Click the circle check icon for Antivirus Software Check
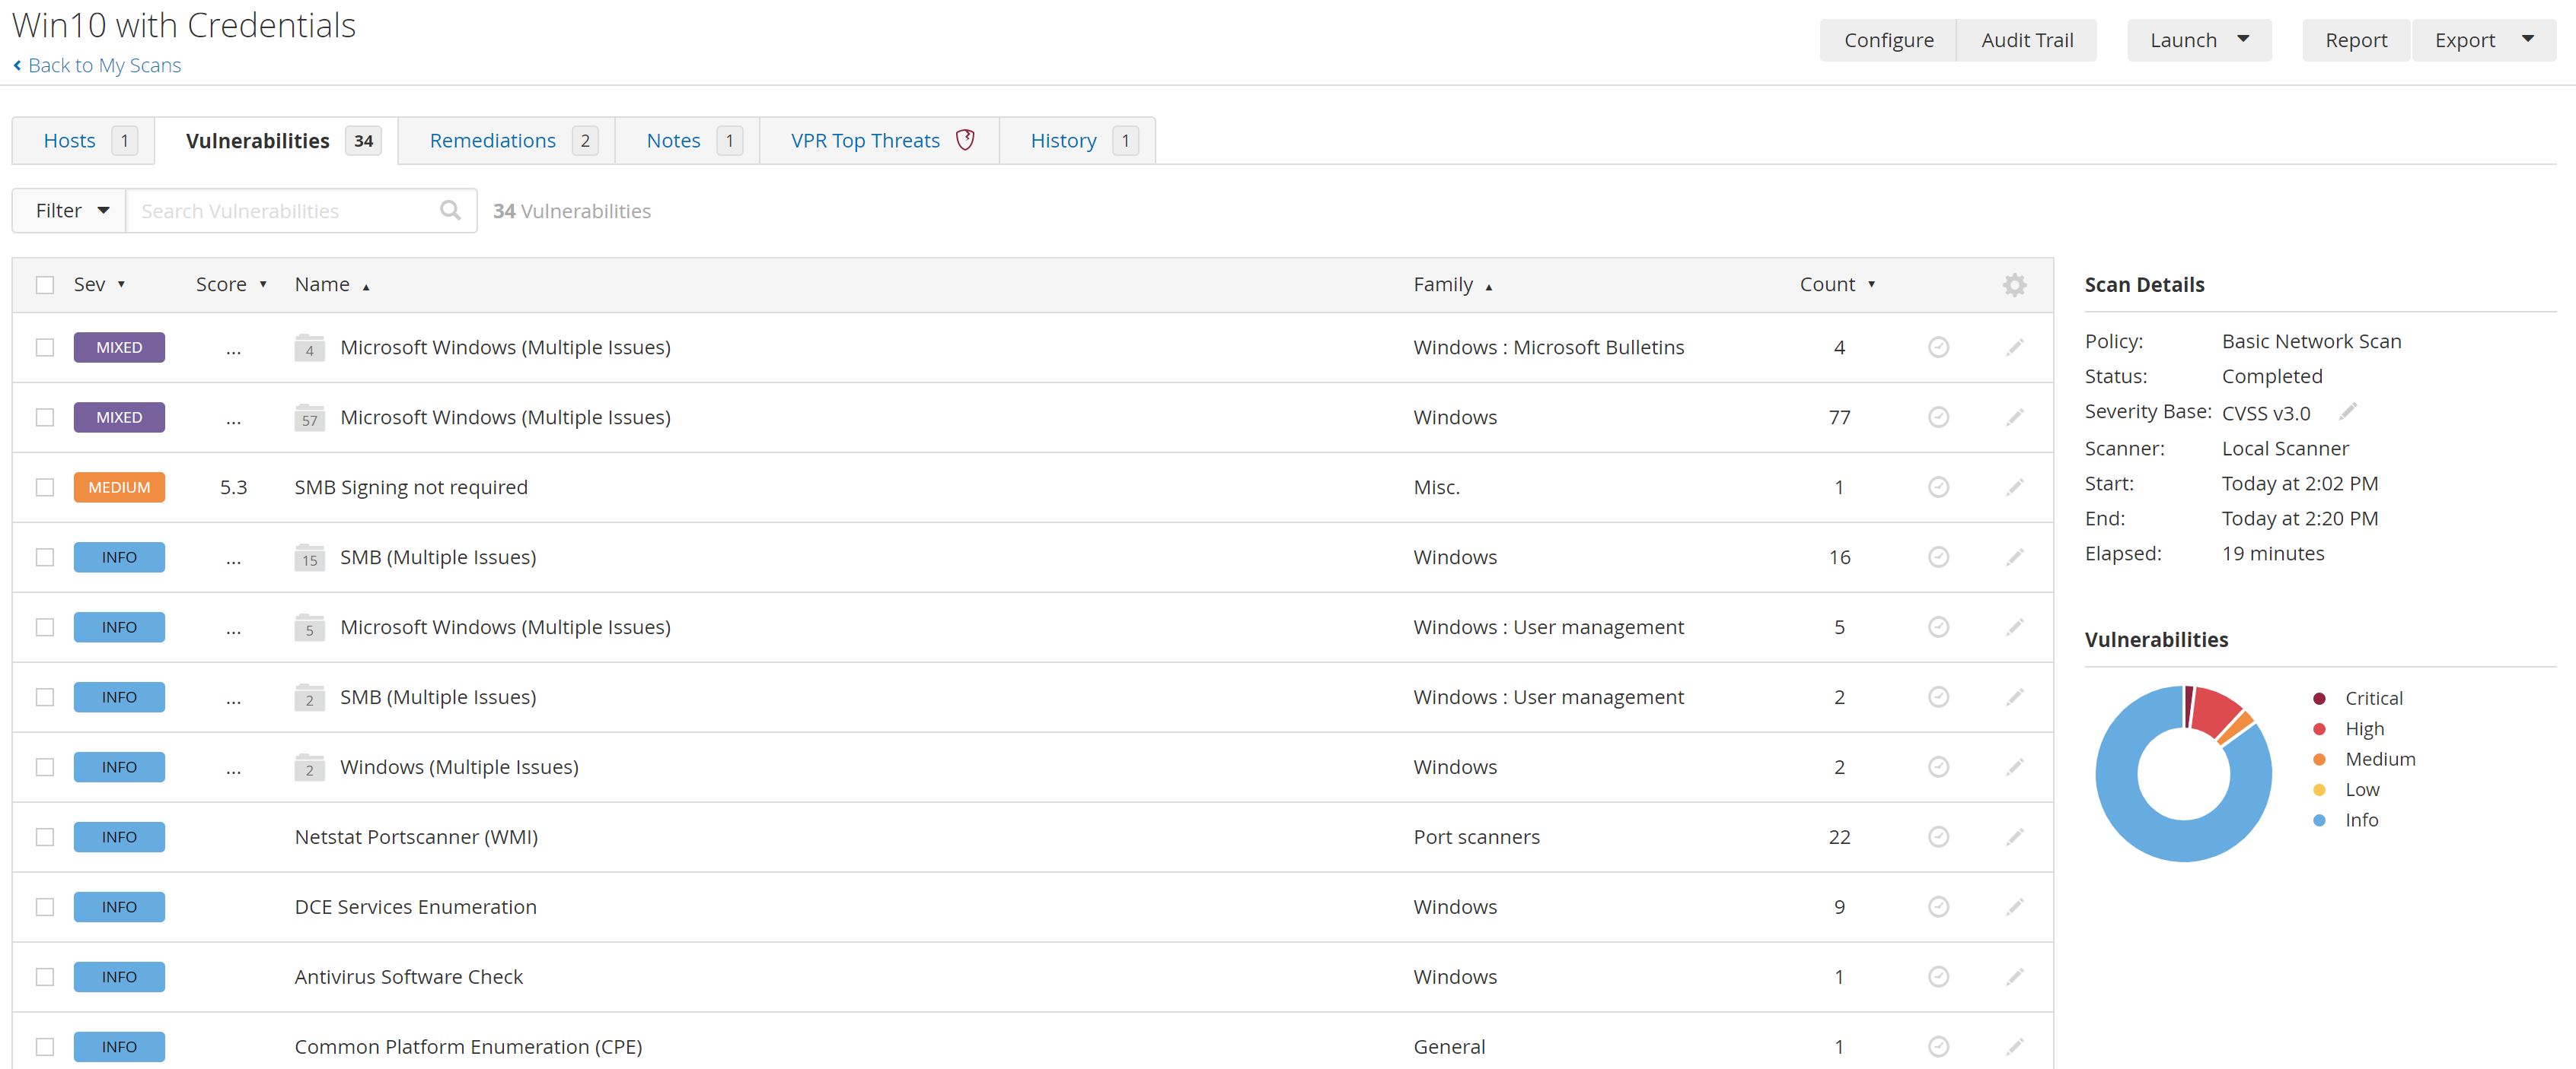Image resolution: width=2576 pixels, height=1069 pixels. coord(1938,977)
